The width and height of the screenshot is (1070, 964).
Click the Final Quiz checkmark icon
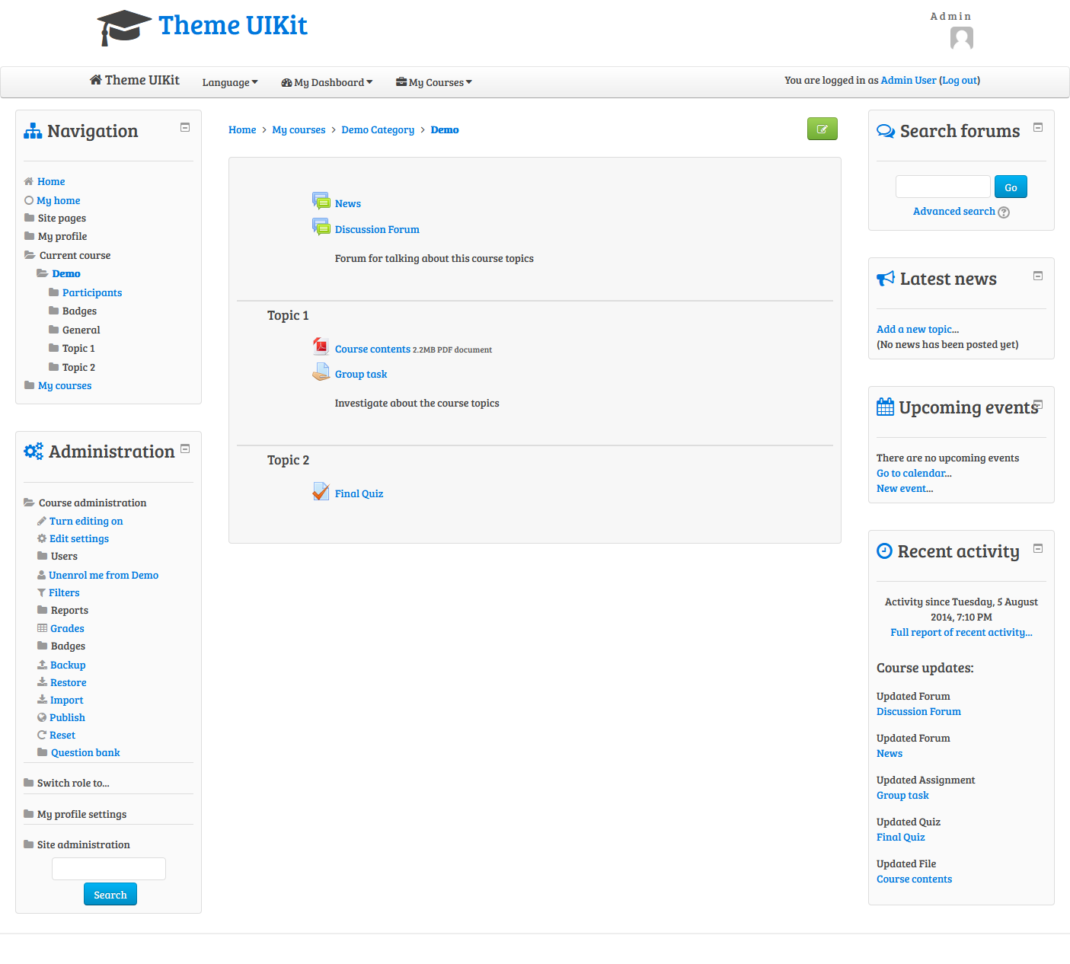tap(321, 493)
